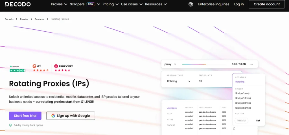Click the 5.00 / 10 GB usage text
This screenshot has width=289, height=135.
coord(239,64)
